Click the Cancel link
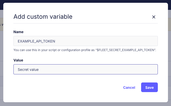Viewport: 171px width, 106px height. (129, 88)
